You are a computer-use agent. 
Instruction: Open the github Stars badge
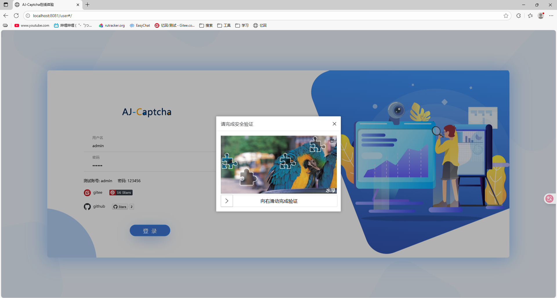point(120,207)
